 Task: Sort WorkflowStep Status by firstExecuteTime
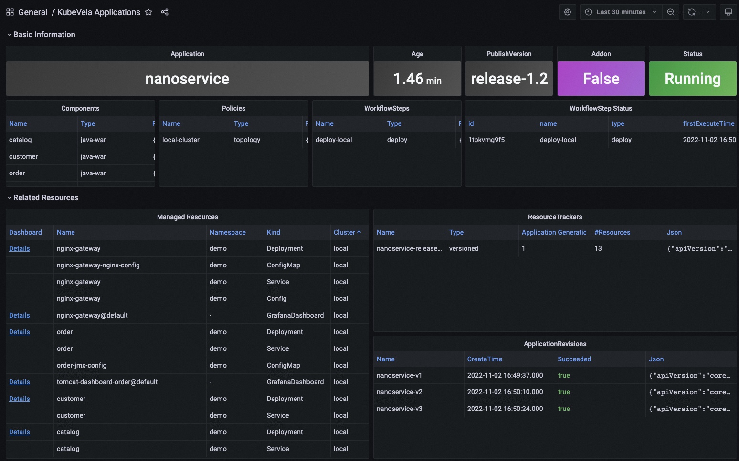pos(708,123)
